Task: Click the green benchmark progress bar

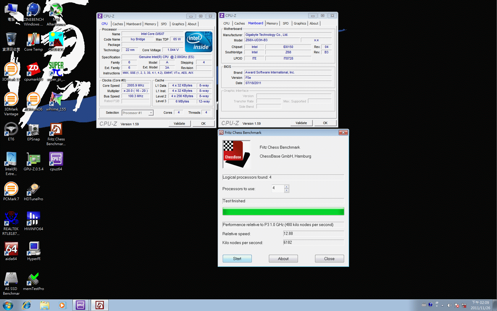Action: point(283,211)
